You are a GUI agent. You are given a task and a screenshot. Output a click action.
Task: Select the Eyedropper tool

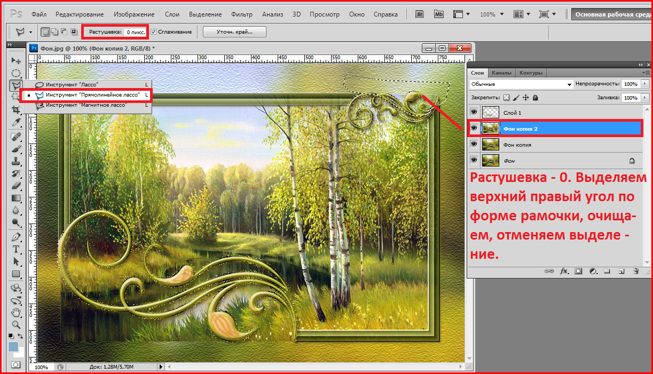coord(16,122)
